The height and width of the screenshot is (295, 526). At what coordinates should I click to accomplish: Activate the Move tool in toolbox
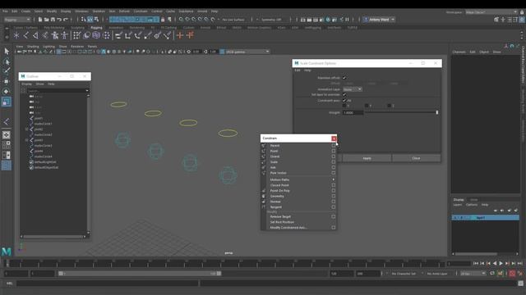7,81
